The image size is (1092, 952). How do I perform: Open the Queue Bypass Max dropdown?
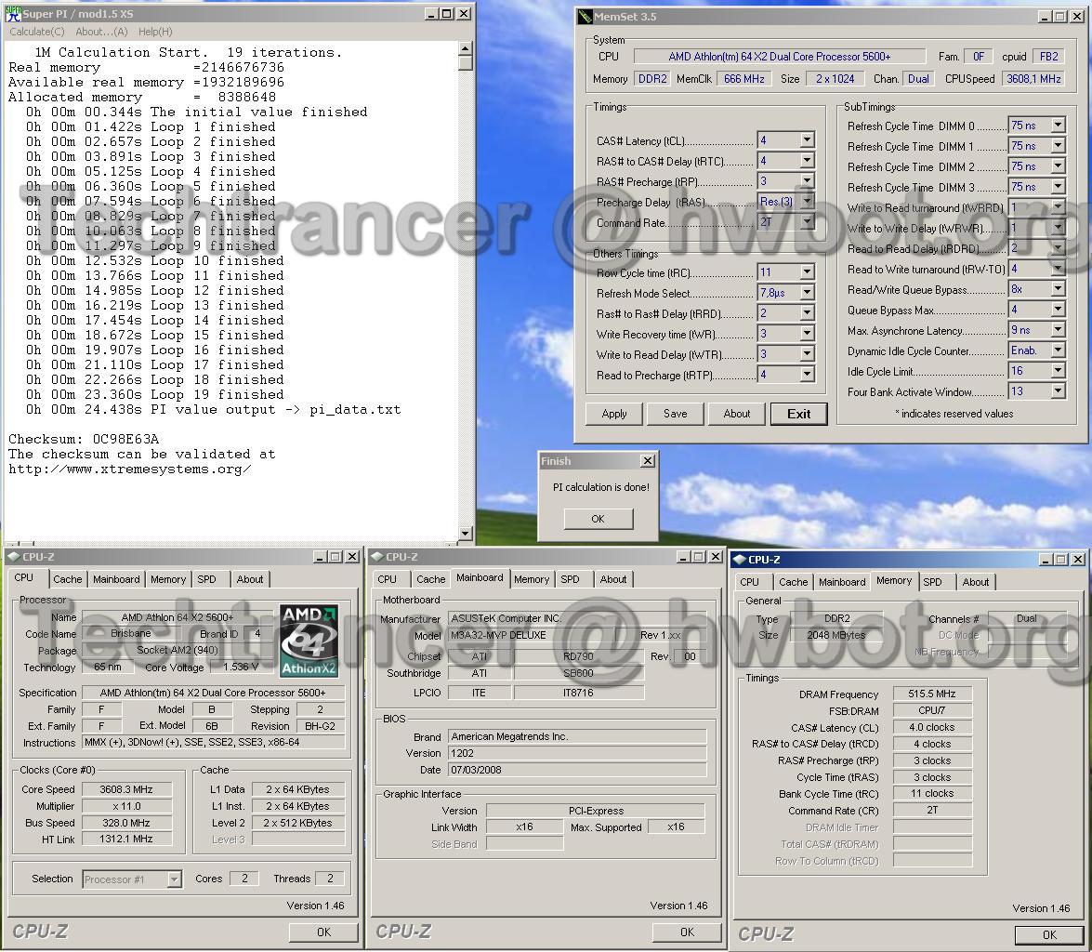[x=1058, y=309]
